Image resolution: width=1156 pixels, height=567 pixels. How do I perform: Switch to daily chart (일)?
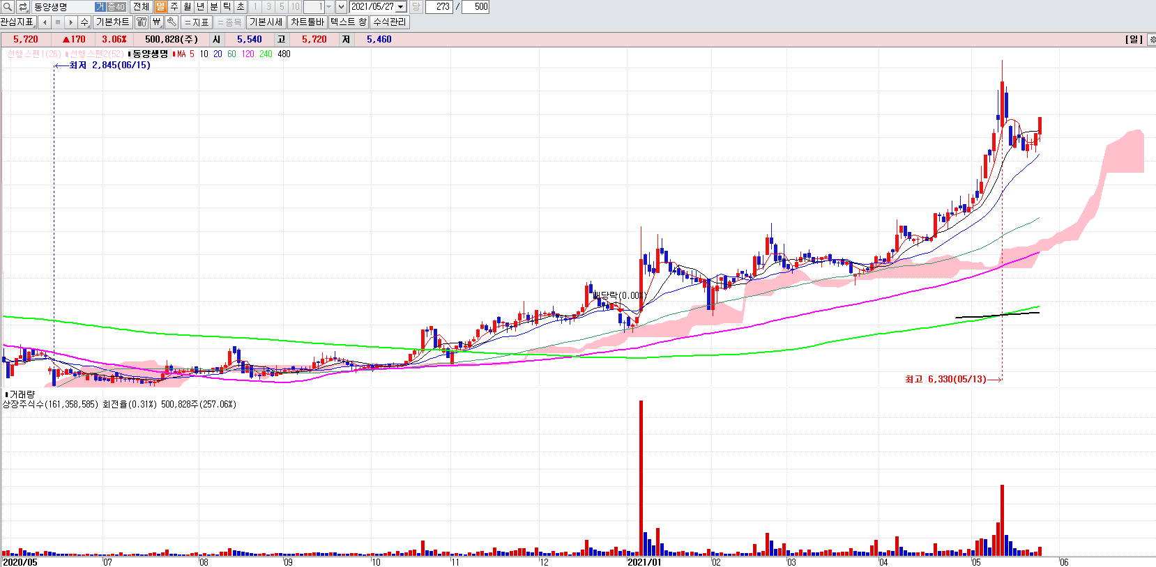tap(161, 7)
